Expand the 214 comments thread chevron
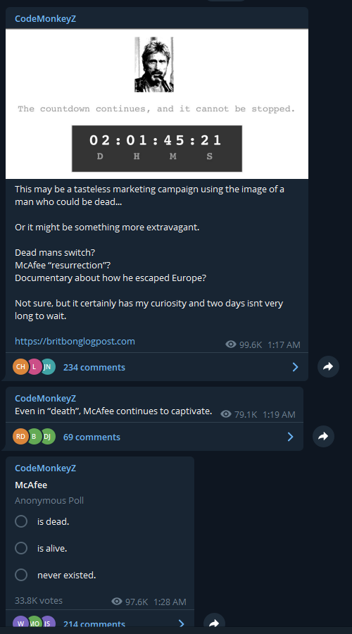The image size is (352, 634). 182,624
